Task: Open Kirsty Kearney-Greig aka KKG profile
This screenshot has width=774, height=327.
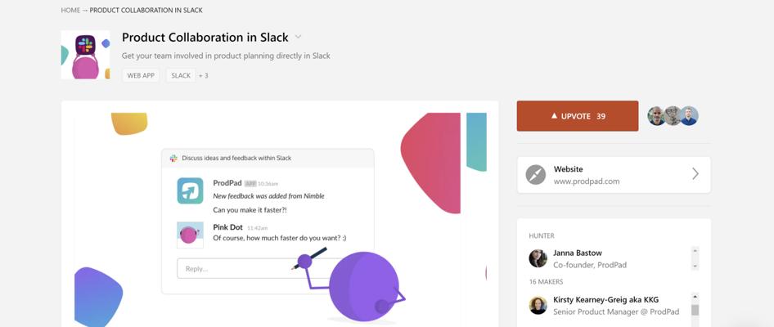Action: pos(605,299)
